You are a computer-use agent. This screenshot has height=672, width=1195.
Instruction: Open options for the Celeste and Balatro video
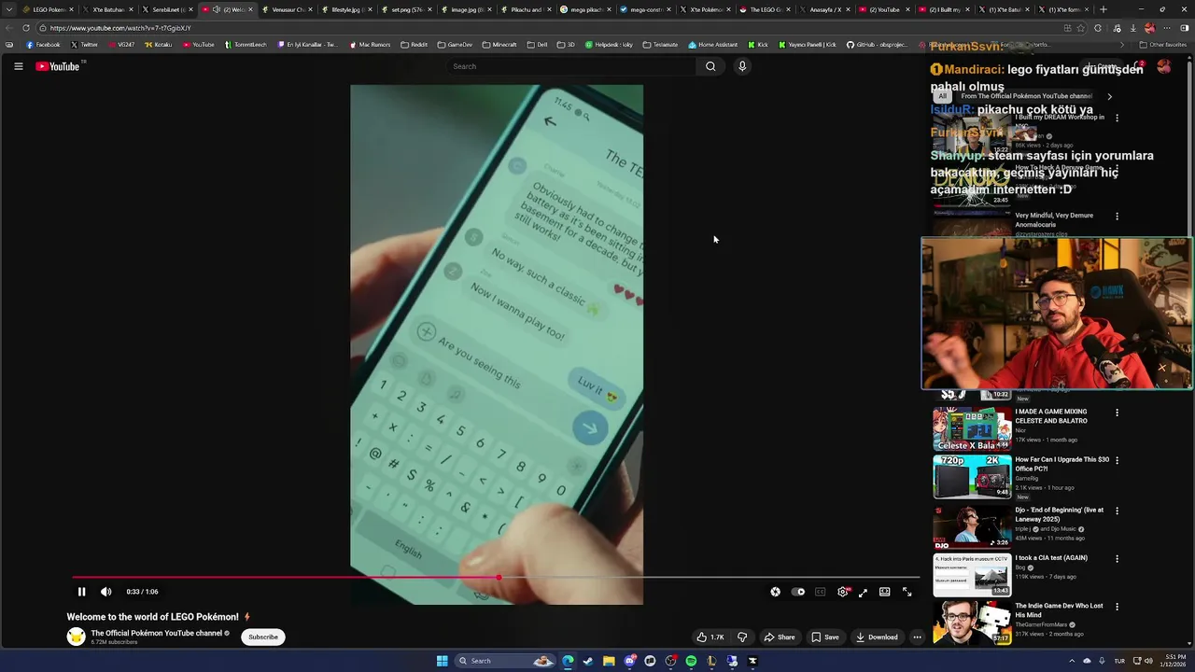click(x=1117, y=413)
